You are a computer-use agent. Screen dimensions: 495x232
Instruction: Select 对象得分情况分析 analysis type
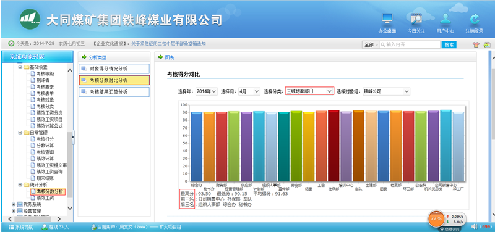click(x=114, y=68)
